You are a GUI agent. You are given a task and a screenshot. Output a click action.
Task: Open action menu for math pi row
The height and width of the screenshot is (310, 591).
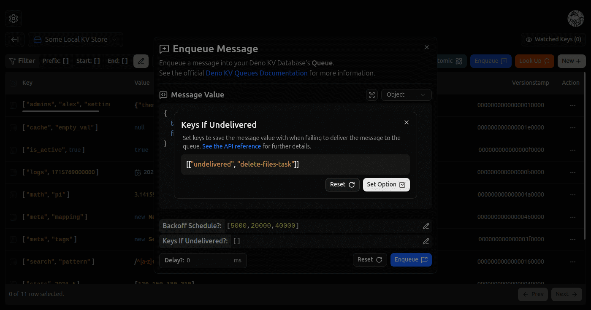click(572, 194)
